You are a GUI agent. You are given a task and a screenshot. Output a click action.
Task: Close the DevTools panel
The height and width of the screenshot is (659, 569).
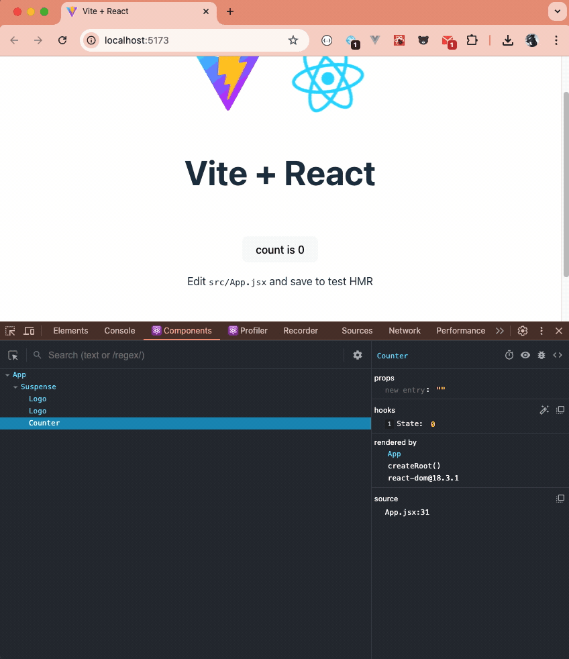(x=559, y=331)
